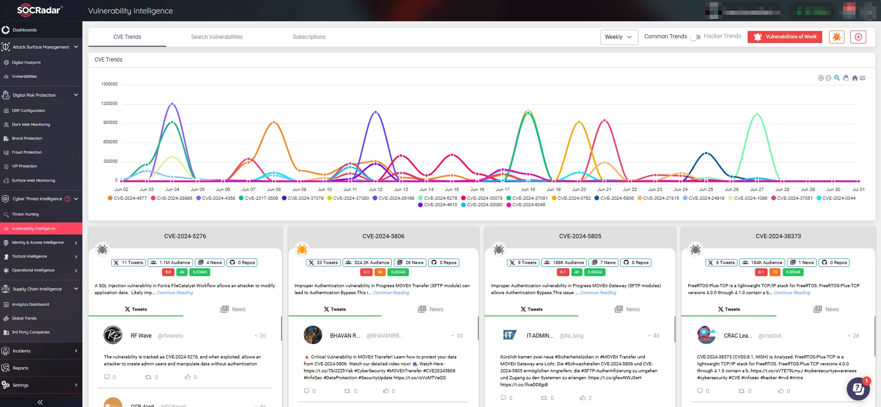Activate the chart selection zoom magnifier
The image size is (881, 407).
tap(837, 78)
